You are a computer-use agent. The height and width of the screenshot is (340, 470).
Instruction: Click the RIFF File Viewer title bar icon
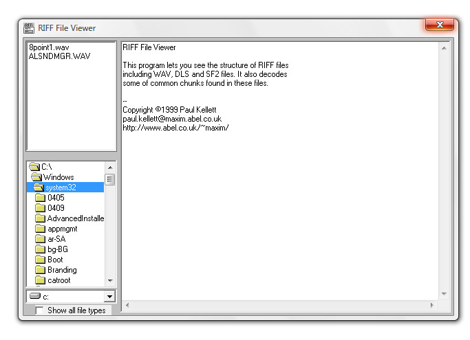(29, 28)
